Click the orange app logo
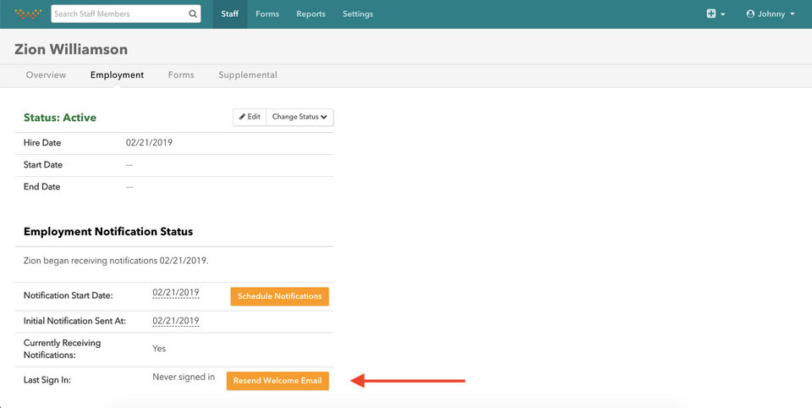Image resolution: width=812 pixels, height=408 pixels. 28,14
